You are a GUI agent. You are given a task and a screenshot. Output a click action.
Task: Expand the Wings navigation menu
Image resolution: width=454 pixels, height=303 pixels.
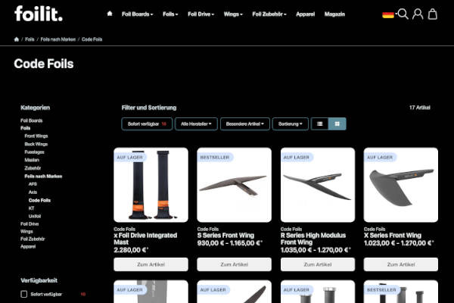tap(233, 14)
